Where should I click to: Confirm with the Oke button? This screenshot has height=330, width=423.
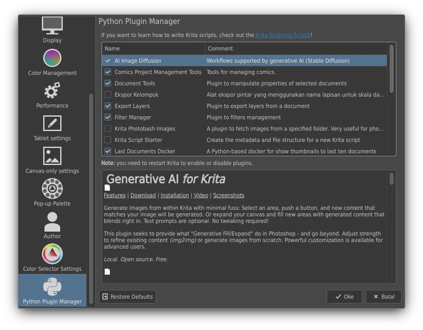click(x=344, y=296)
